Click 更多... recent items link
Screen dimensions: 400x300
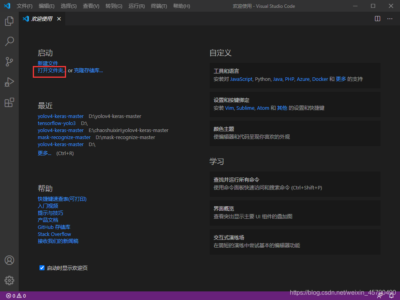45,153
